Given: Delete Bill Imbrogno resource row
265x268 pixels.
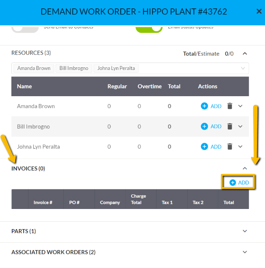Looking at the screenshot, I should coord(230,126).
